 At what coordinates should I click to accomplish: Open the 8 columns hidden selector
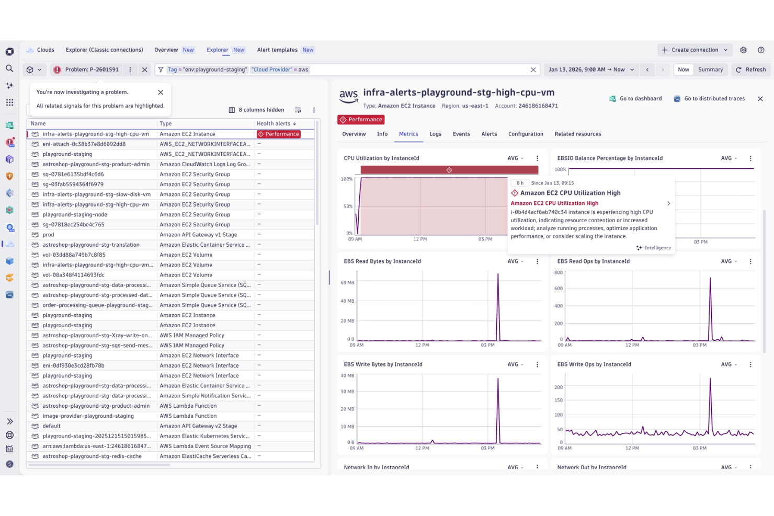point(256,110)
